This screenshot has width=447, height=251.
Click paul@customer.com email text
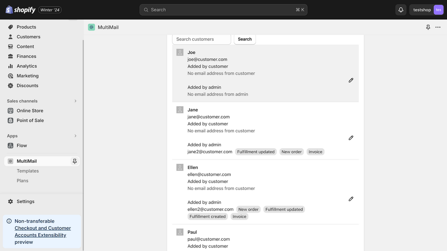pyautogui.click(x=209, y=239)
